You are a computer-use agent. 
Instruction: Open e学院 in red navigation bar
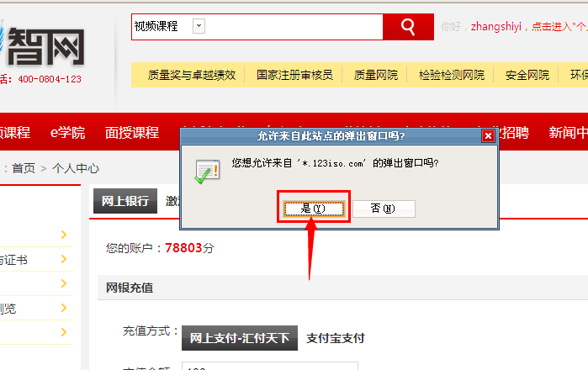pos(68,133)
